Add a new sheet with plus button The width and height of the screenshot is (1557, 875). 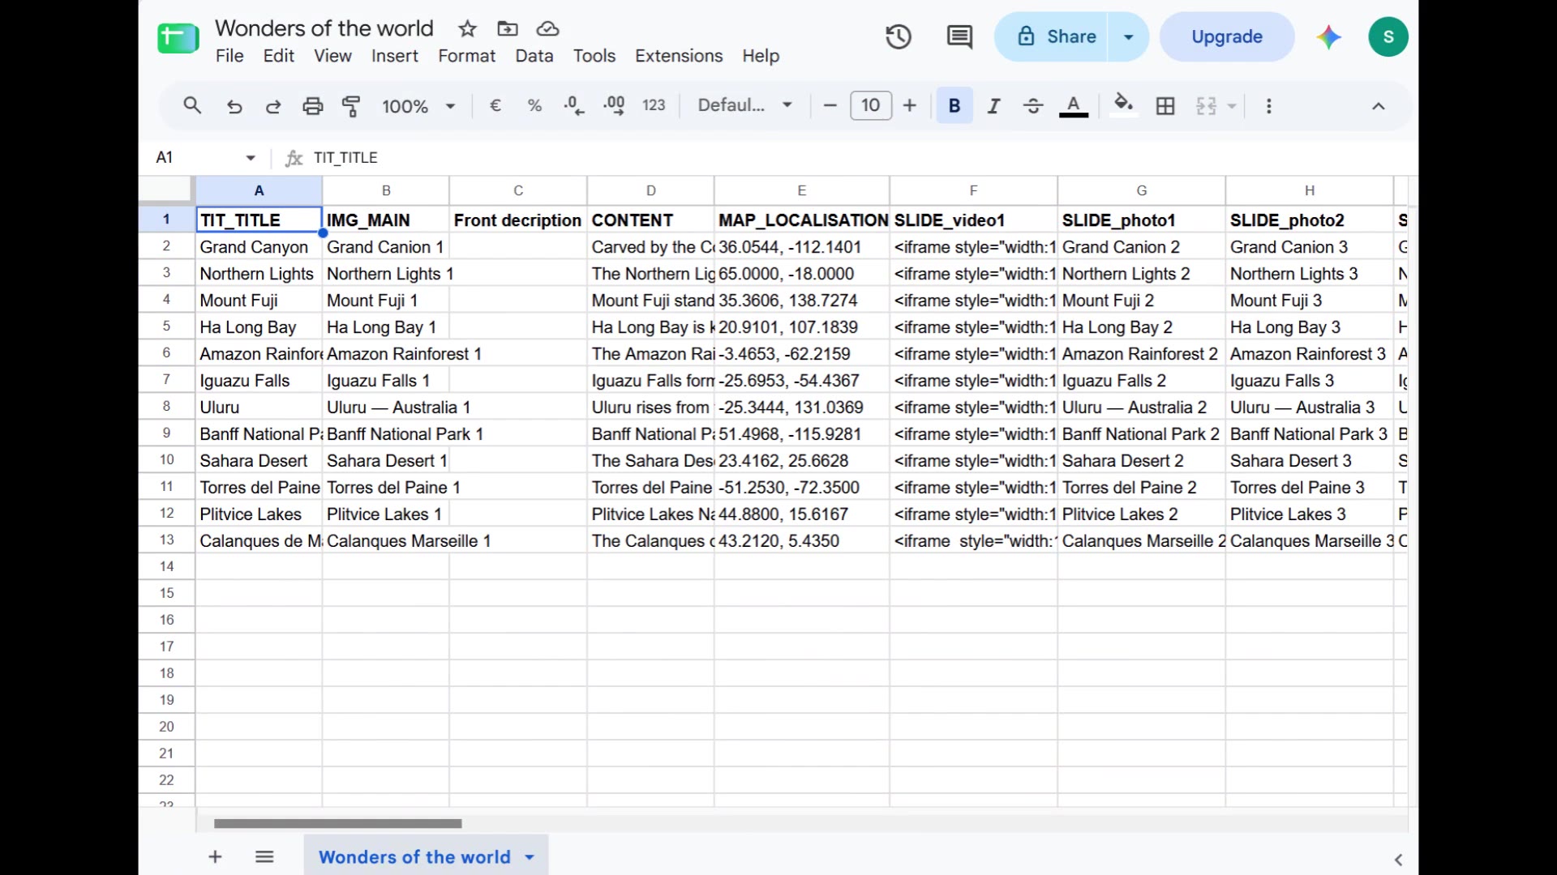(215, 857)
